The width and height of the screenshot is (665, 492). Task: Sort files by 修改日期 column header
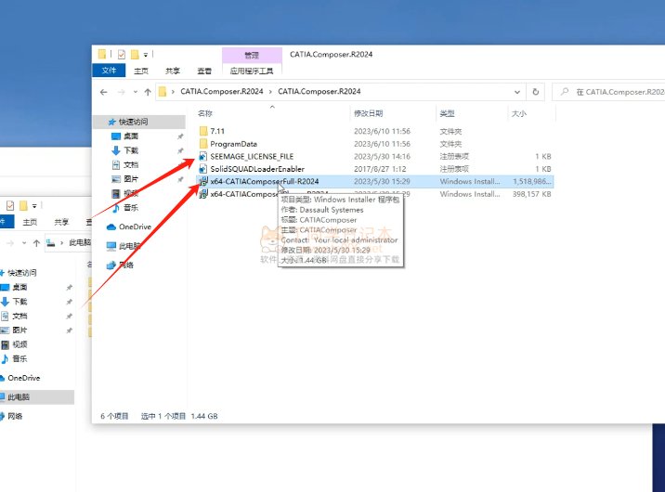click(x=369, y=113)
